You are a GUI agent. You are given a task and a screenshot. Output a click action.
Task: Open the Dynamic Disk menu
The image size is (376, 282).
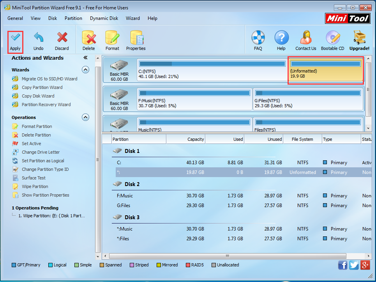[104, 18]
